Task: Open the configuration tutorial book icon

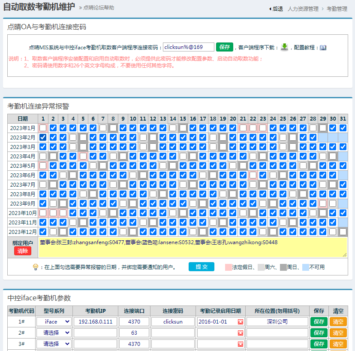Action: (323, 47)
